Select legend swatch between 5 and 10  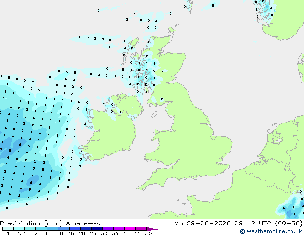click(52, 229)
